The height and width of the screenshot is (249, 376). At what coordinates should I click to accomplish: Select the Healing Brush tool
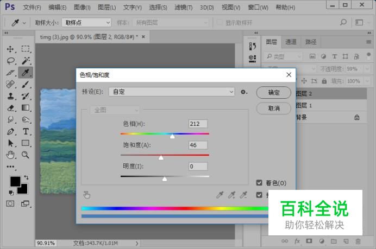[10, 84]
